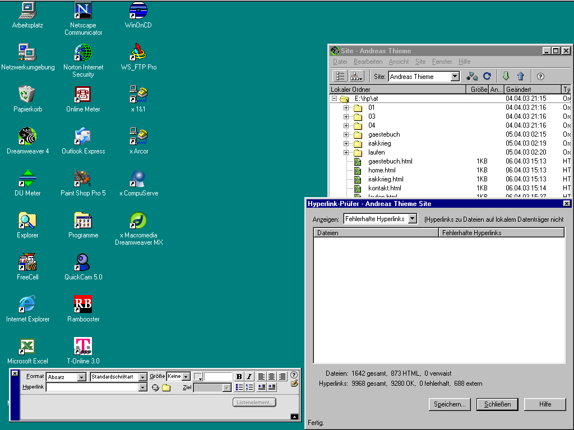Click Hilfe button in Hyperlink-Prüfer
574x430 pixels.
[545, 404]
